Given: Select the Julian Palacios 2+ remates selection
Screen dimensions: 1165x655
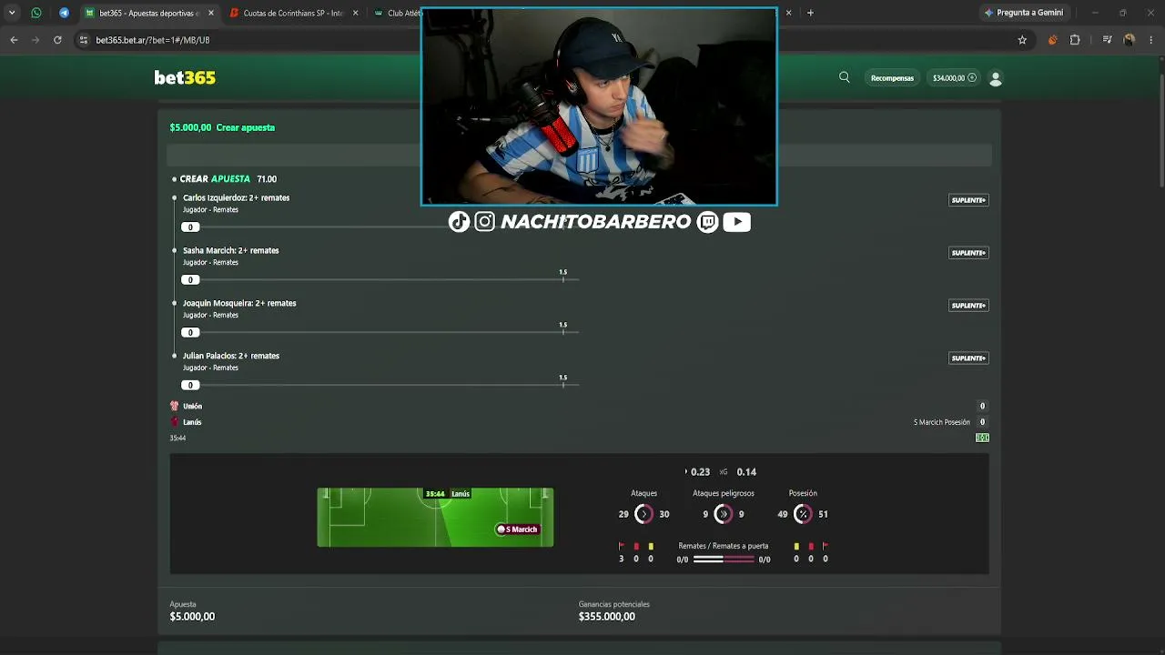Looking at the screenshot, I should pyautogui.click(x=231, y=356).
